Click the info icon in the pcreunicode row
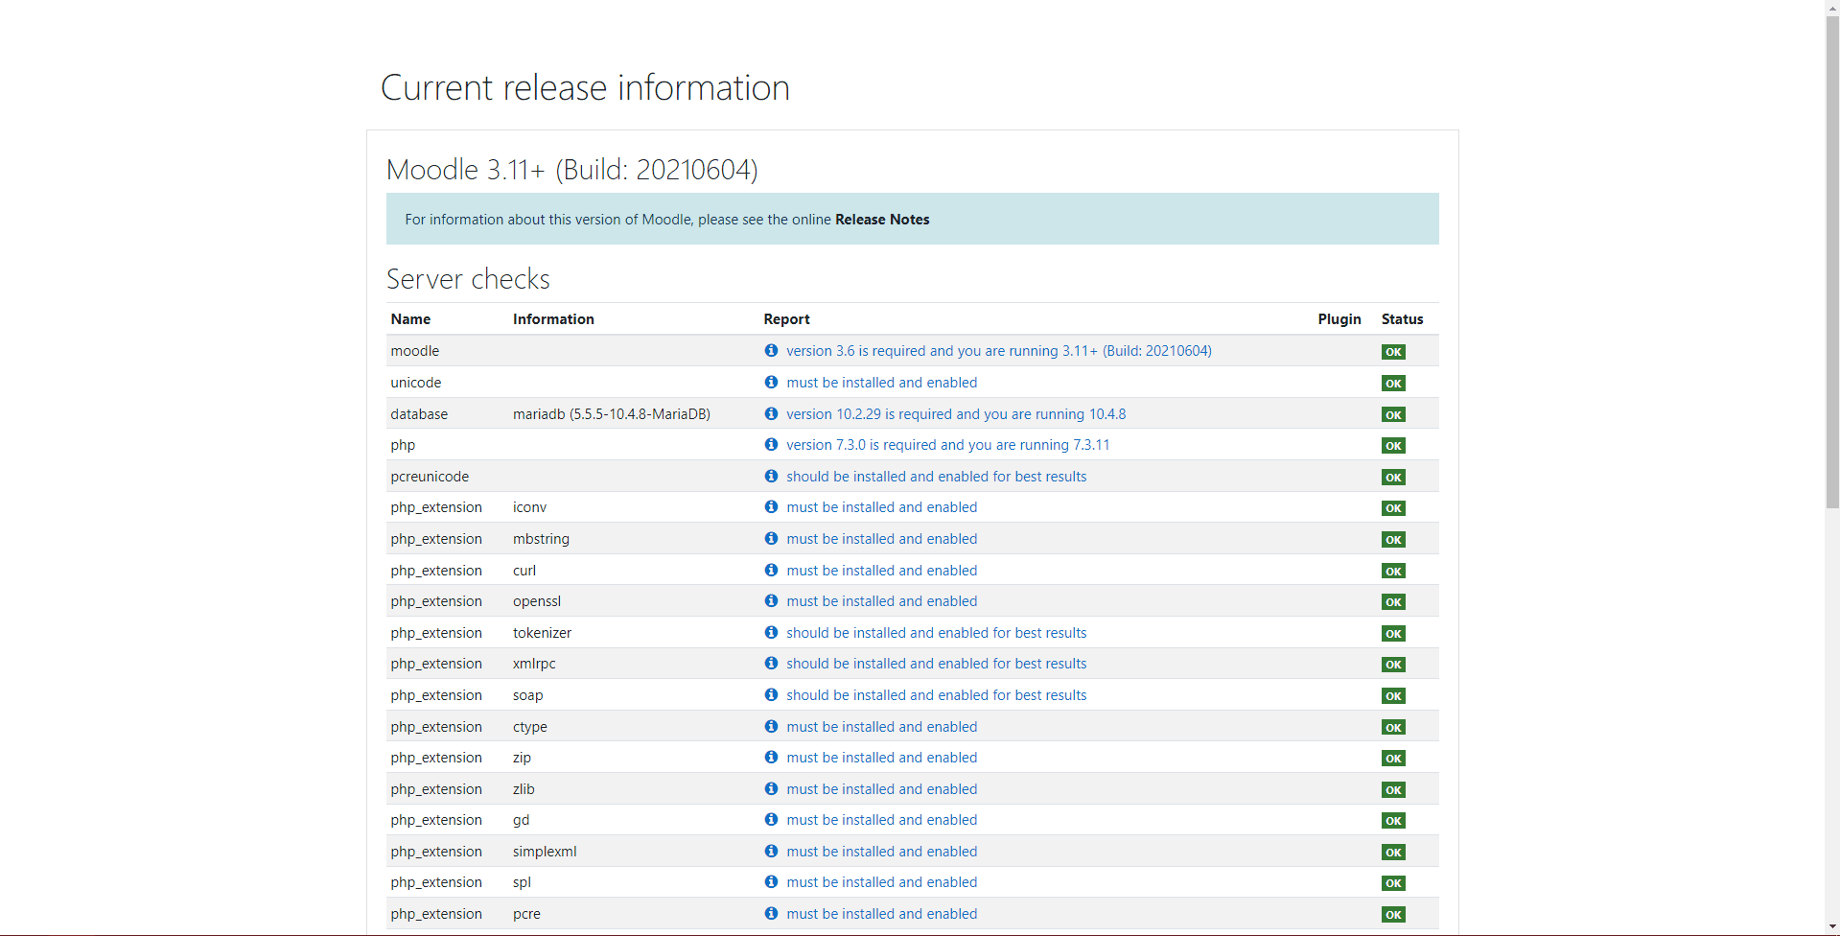Viewport: 1840px width, 936px height. click(771, 476)
